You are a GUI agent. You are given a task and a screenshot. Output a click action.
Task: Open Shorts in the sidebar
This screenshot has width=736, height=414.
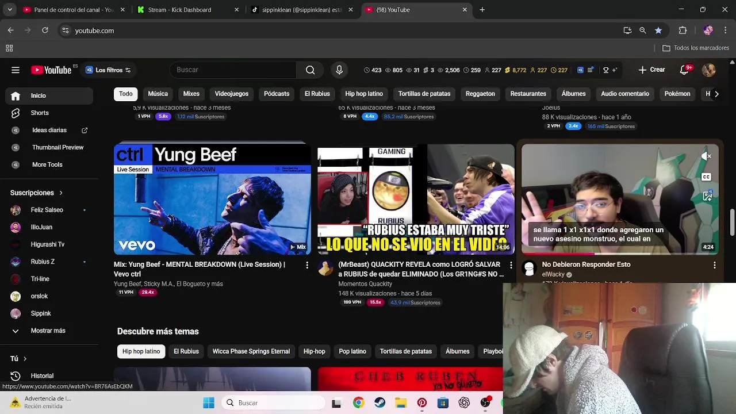pos(50,113)
